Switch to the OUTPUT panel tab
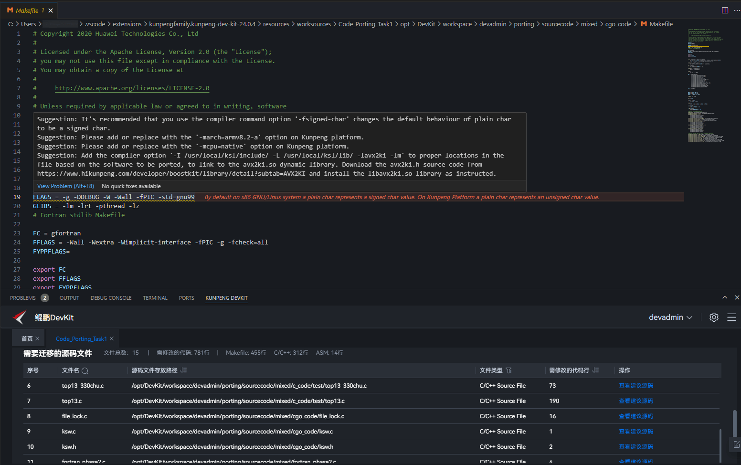This screenshot has width=741, height=465. click(x=69, y=298)
